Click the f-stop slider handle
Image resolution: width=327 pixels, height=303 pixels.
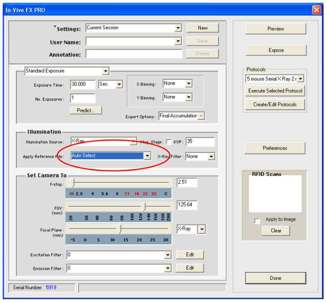[71, 183]
